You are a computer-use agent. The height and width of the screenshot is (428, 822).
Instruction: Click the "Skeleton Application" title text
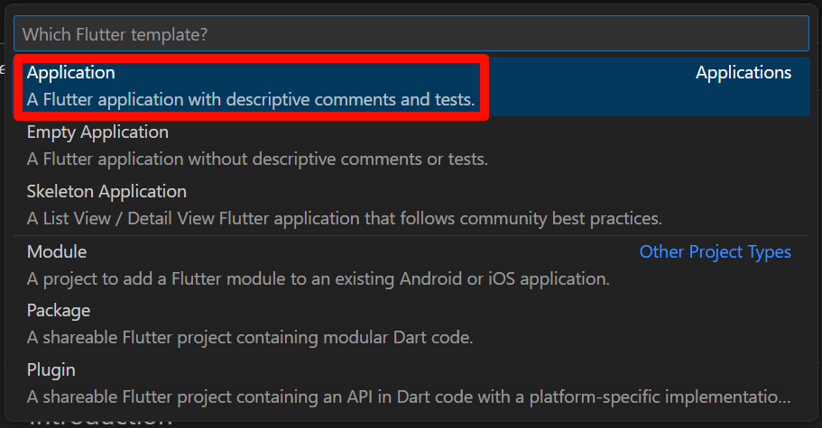tap(106, 192)
